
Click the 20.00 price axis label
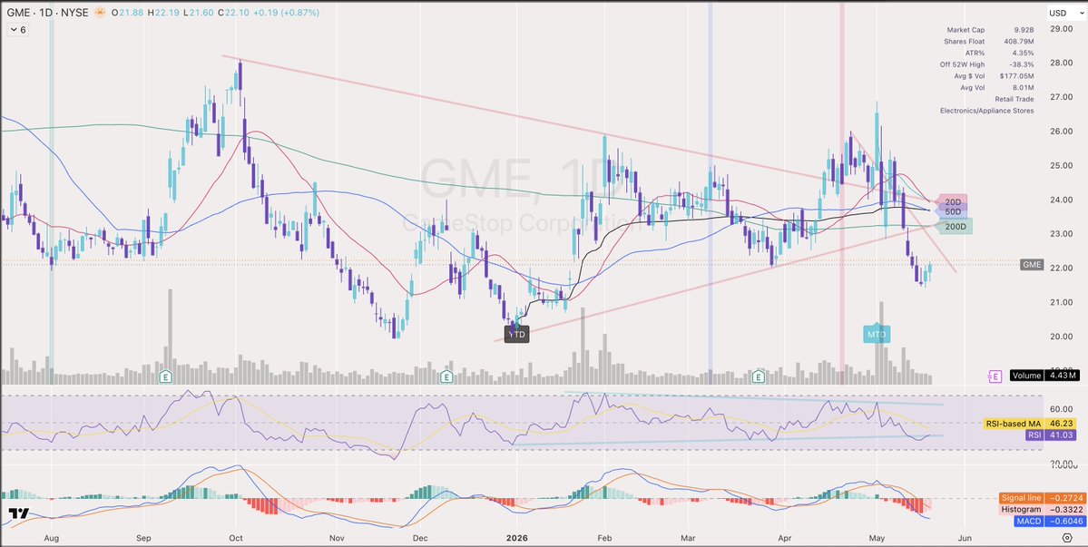[1062, 337]
